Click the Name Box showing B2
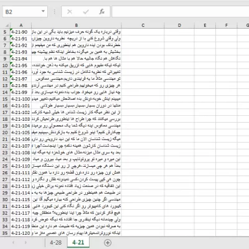The height and width of the screenshot is (249, 249). (25, 12)
